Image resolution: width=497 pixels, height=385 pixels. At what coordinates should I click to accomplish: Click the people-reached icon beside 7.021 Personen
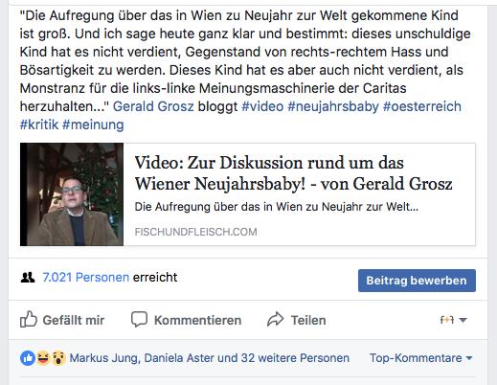[x=28, y=278]
